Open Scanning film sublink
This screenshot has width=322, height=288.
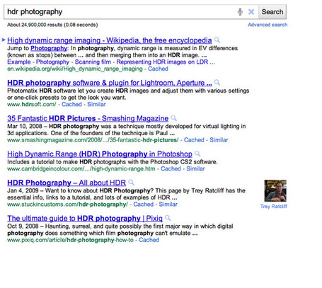tap(93, 62)
